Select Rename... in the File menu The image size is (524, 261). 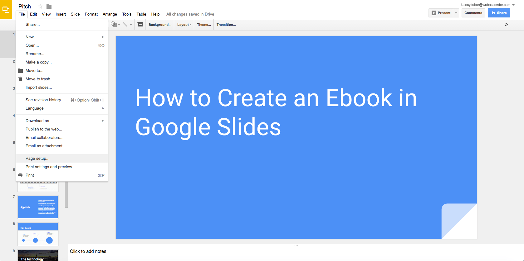pyautogui.click(x=62, y=54)
